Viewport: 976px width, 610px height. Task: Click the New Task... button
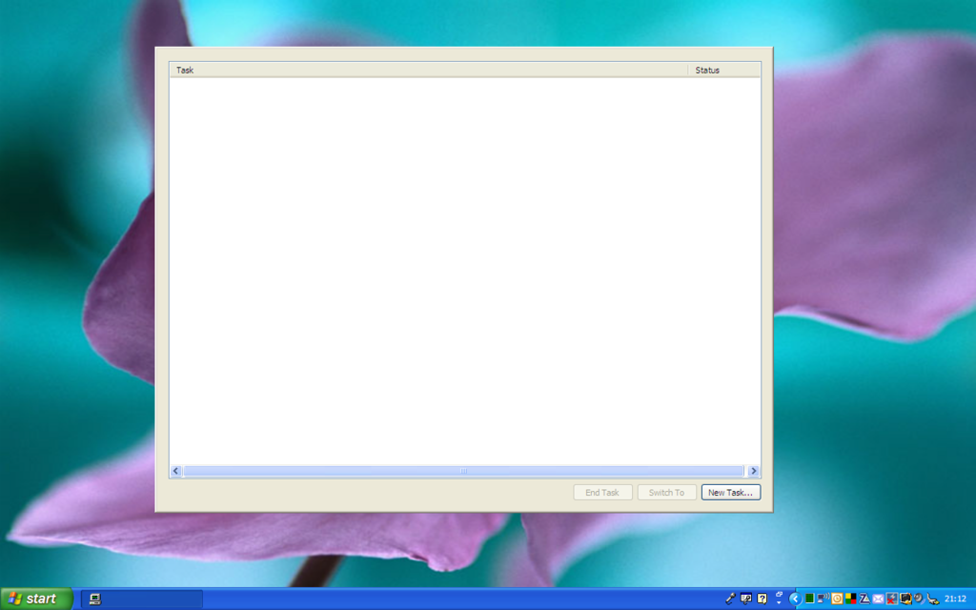click(x=731, y=493)
